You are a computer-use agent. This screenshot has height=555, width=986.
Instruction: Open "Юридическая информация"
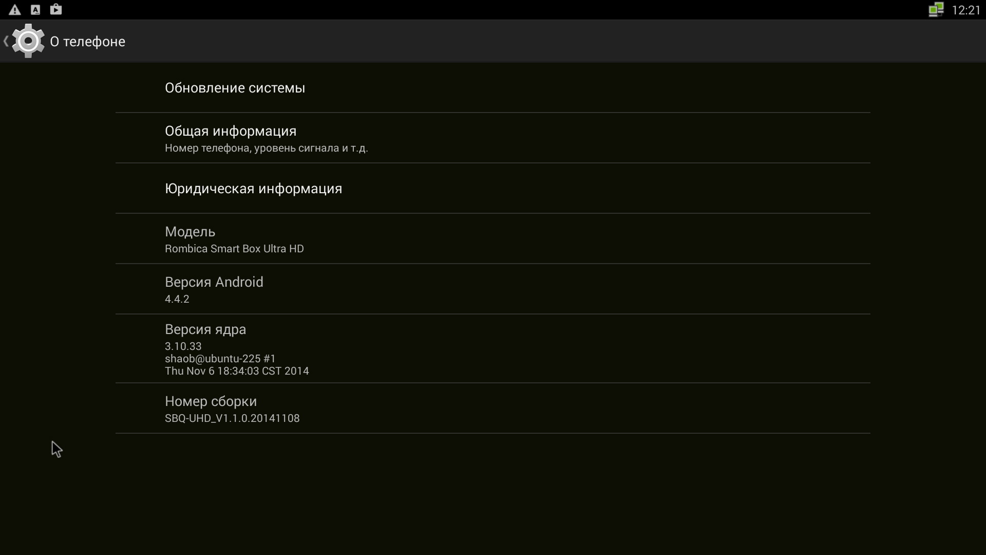(253, 189)
